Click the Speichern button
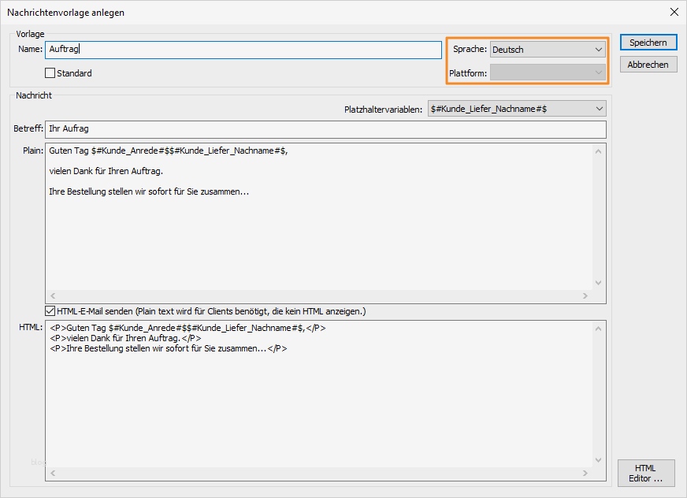Screen dimensions: 687x498 (x=648, y=42)
